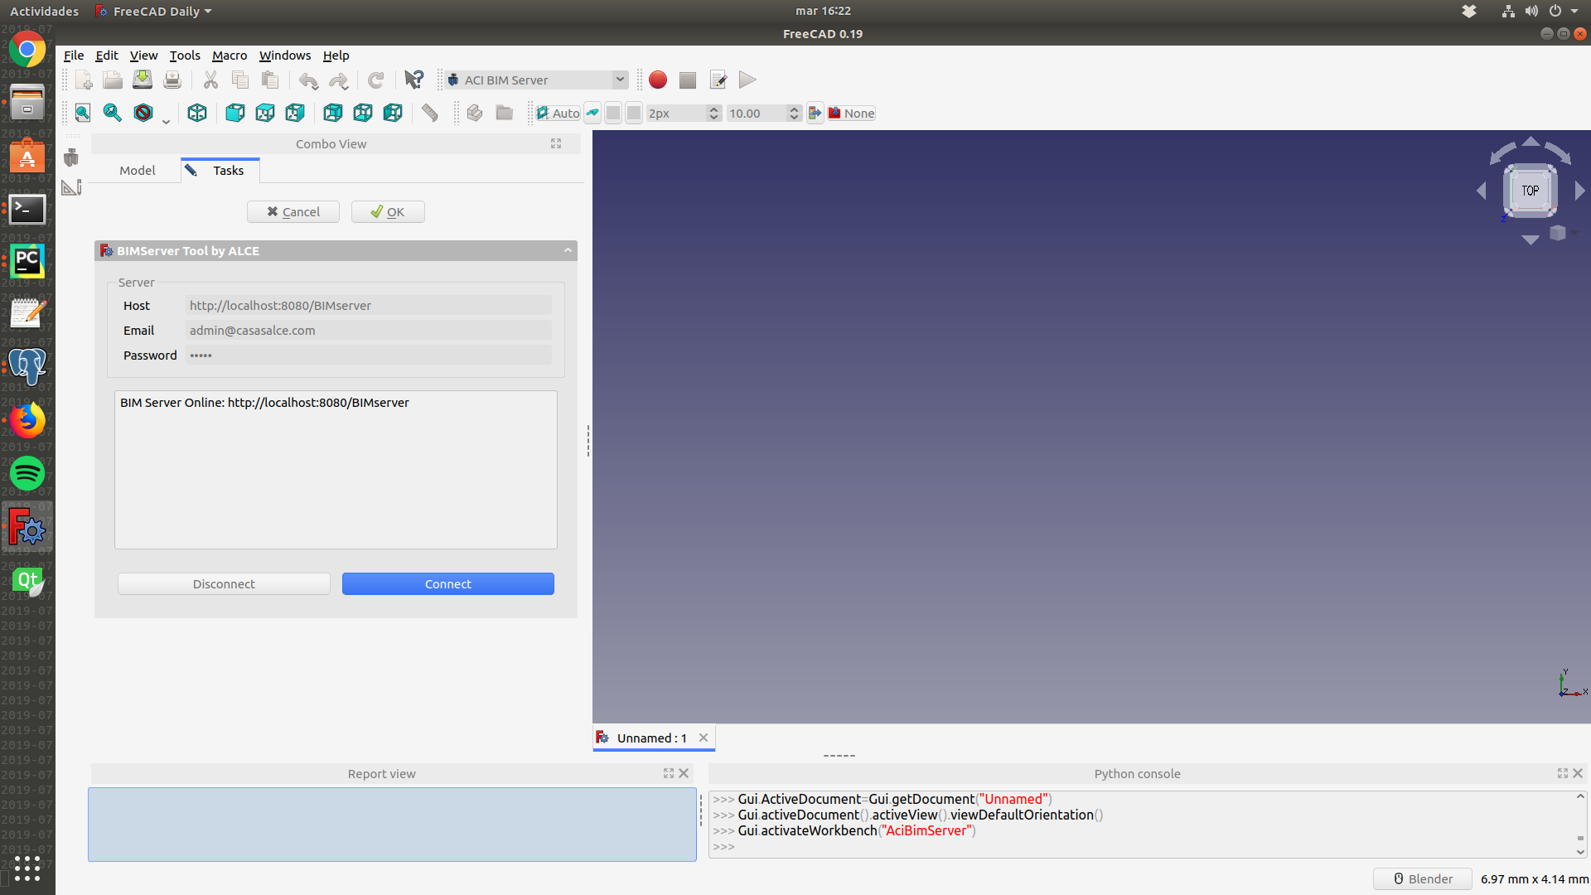The image size is (1591, 895).
Task: Open the File menu
Action: pos(74,56)
